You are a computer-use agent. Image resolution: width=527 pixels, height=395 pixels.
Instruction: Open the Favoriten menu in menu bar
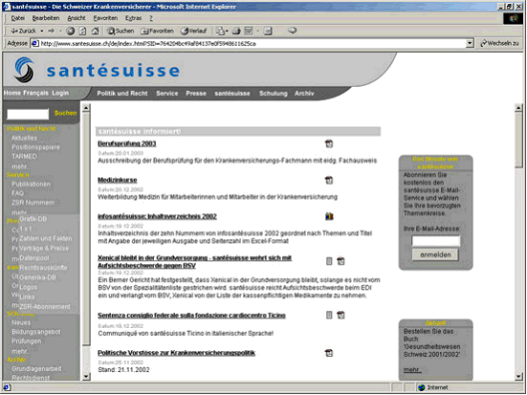[x=105, y=18]
